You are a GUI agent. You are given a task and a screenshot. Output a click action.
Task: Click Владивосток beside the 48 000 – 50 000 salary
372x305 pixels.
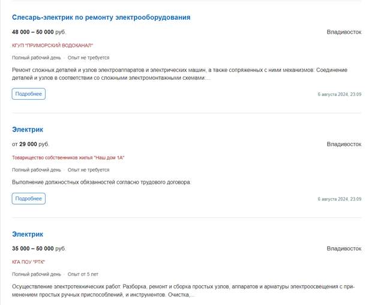tap(344, 32)
